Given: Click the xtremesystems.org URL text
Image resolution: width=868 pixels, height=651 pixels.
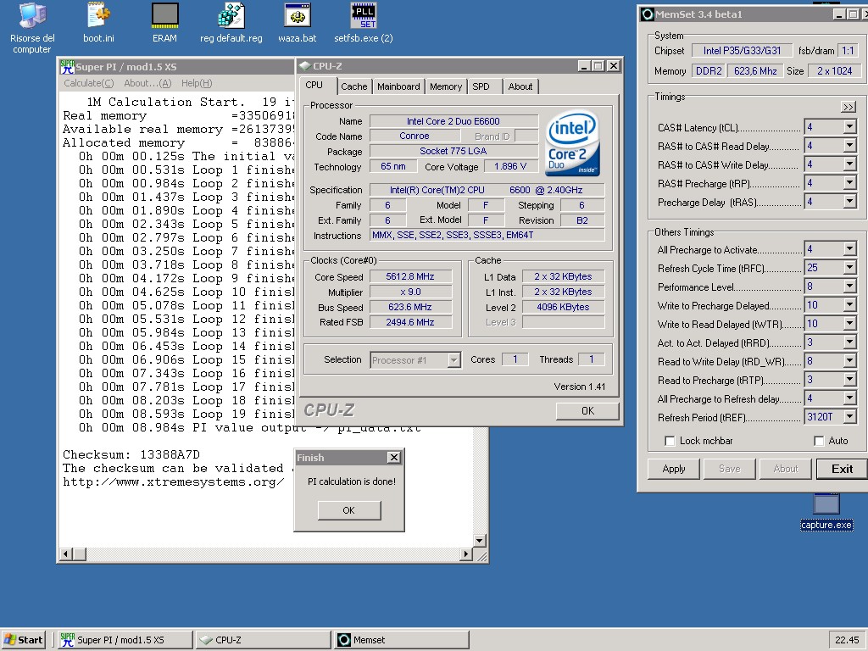Looking at the screenshot, I should pos(173,481).
